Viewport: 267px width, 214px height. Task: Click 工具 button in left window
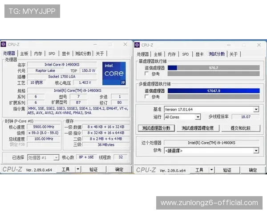[66, 169]
